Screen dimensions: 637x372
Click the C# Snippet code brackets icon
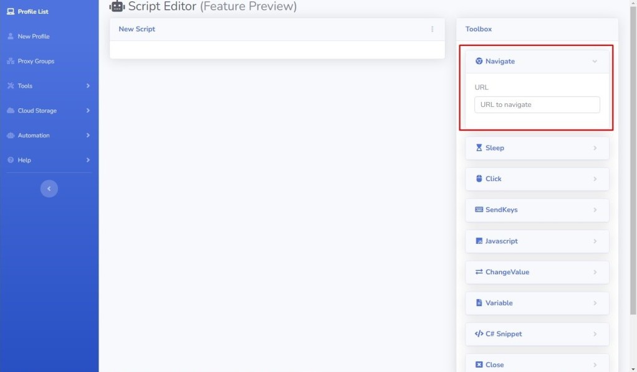[479, 334]
